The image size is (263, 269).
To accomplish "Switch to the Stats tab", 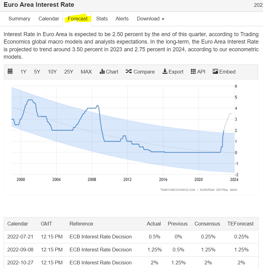I will pyautogui.click(x=102, y=19).
